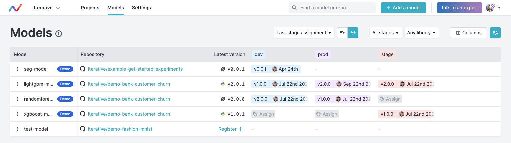This screenshot has height=143, width=511.
Task: Click the Repository column header
Action: [92, 54]
